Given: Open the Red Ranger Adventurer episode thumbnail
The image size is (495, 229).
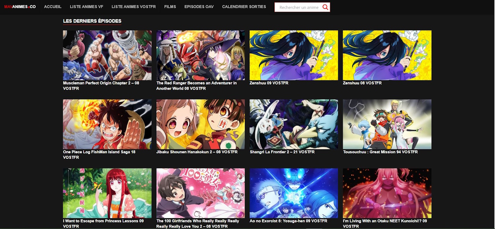Looking at the screenshot, I should tap(200, 55).
